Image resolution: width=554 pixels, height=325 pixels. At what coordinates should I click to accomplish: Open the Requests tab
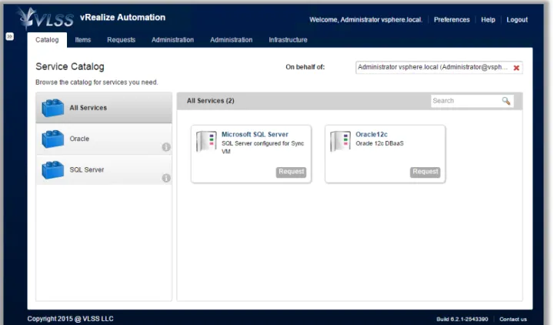point(122,40)
